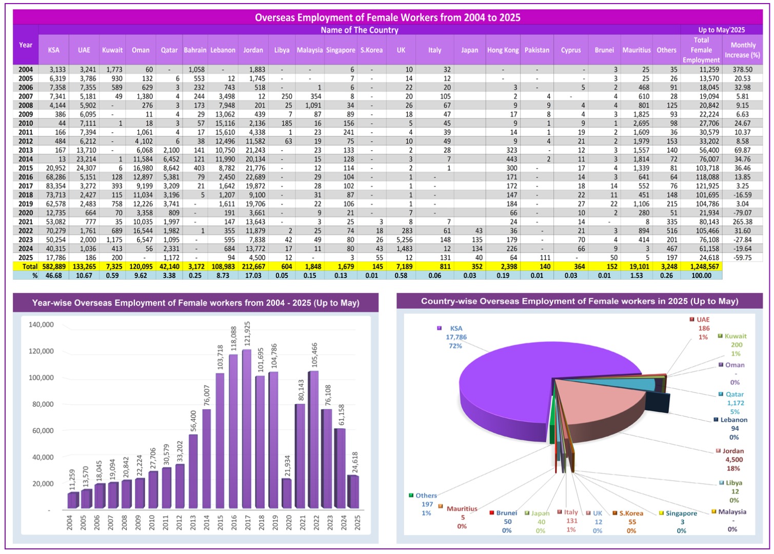Click the Brunei red legend square
The image size is (774, 554).
pos(491,512)
